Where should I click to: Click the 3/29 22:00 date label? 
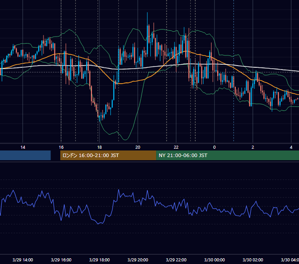176,260
